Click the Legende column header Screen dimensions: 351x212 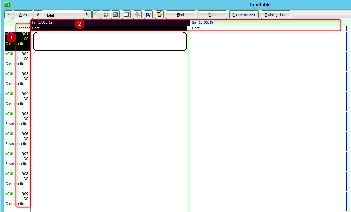point(23,28)
